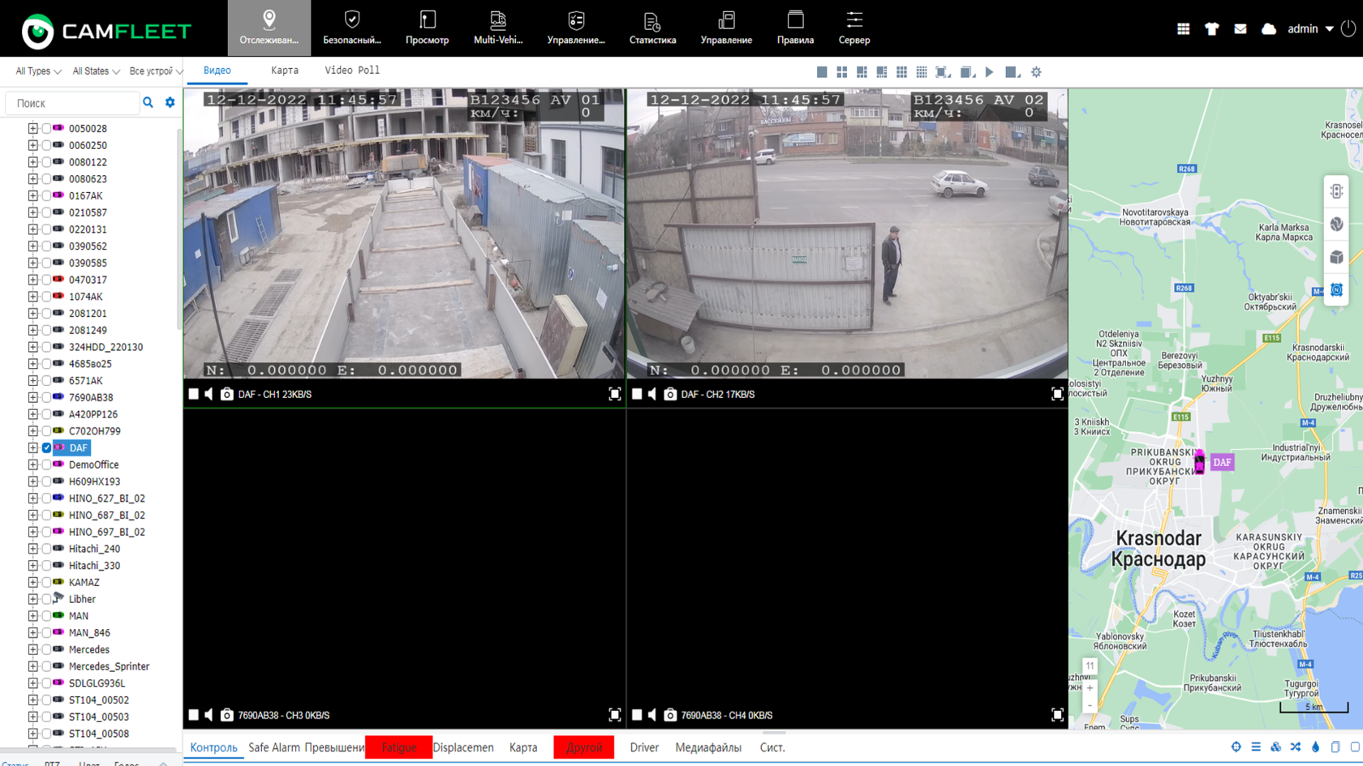Image resolution: width=1363 pixels, height=766 pixels.
Task: Fullscreen the DAF CH1 video panel
Action: (614, 395)
